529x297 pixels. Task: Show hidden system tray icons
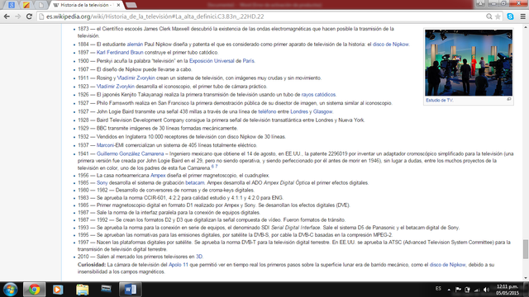click(449, 290)
